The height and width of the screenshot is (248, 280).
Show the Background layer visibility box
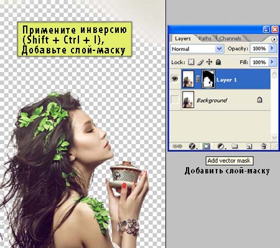(x=175, y=99)
